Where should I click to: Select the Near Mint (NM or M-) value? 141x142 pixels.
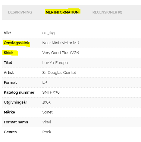(61, 43)
